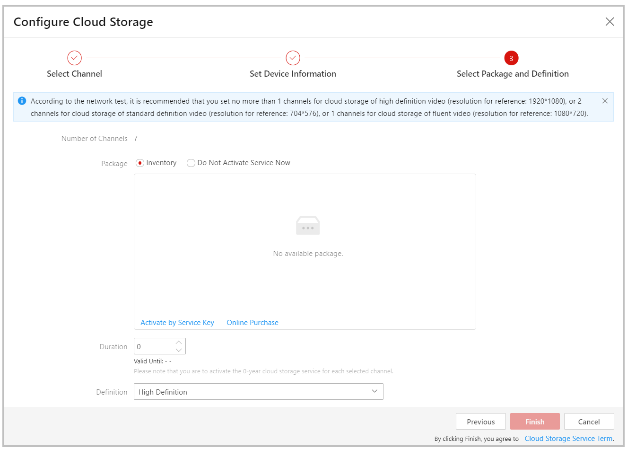Select the Inventory package option

tap(139, 163)
